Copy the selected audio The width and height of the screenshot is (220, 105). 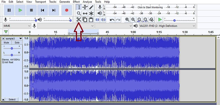coord(85,20)
